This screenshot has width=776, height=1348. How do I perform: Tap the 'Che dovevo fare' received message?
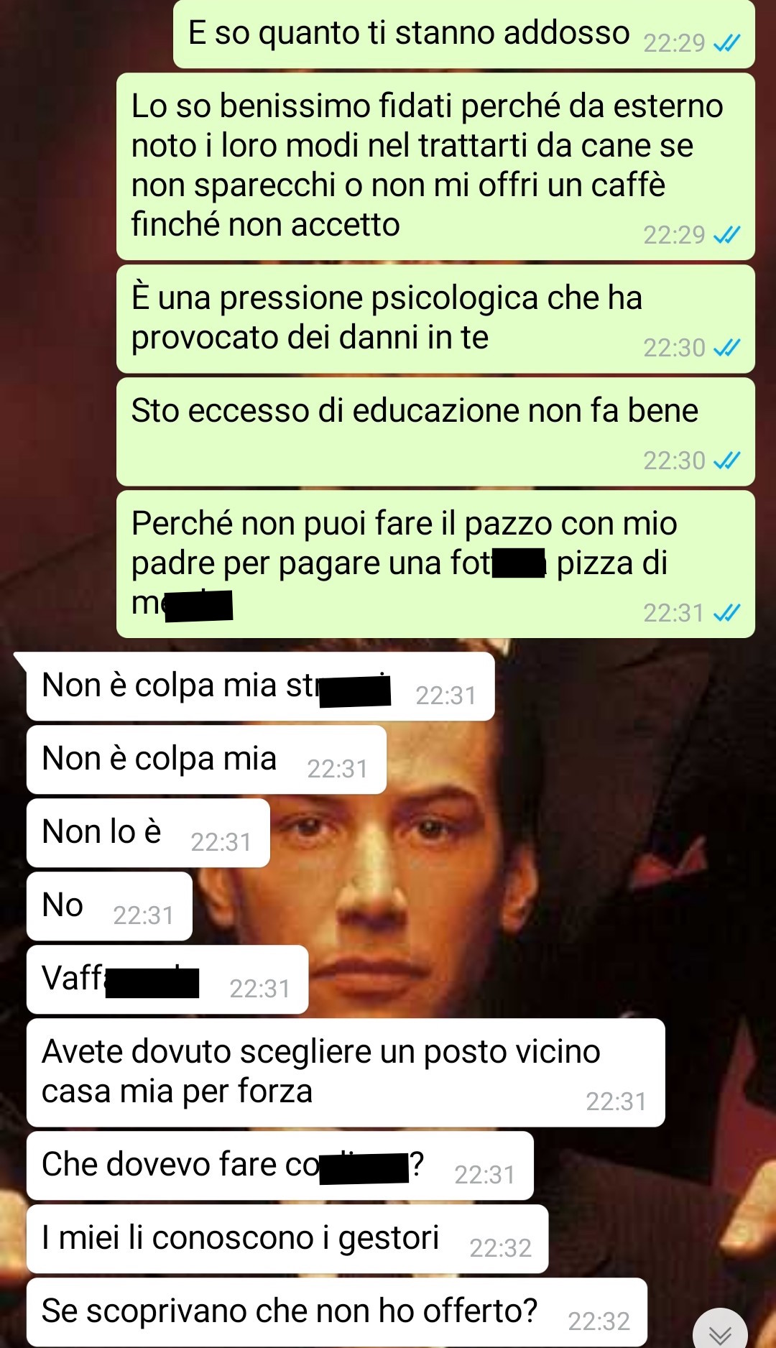[x=280, y=1165]
